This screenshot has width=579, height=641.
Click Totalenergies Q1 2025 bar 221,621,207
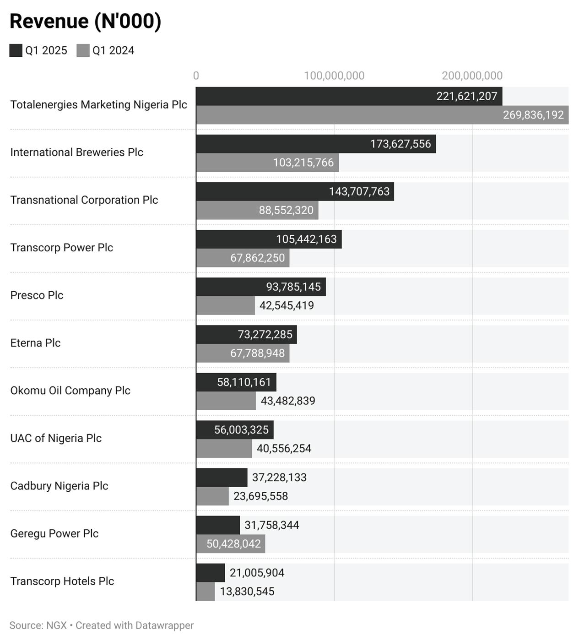point(349,96)
